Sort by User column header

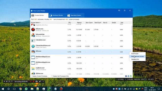(x=122, y=22)
